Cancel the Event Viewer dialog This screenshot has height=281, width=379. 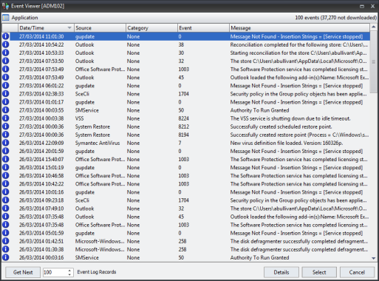(x=357, y=272)
